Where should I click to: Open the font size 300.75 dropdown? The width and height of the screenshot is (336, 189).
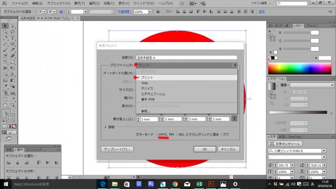(292, 165)
